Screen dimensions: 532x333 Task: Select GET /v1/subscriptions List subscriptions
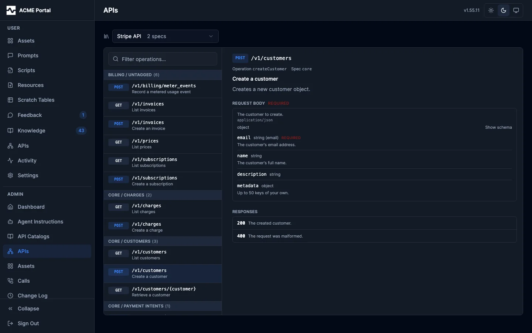tap(163, 163)
